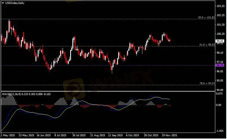The width and height of the screenshot is (227, 139).
Task: Open the USDIndex chart dropdown triangle
Action: point(3,3)
